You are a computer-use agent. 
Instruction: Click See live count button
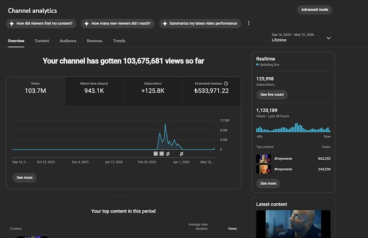point(272,94)
